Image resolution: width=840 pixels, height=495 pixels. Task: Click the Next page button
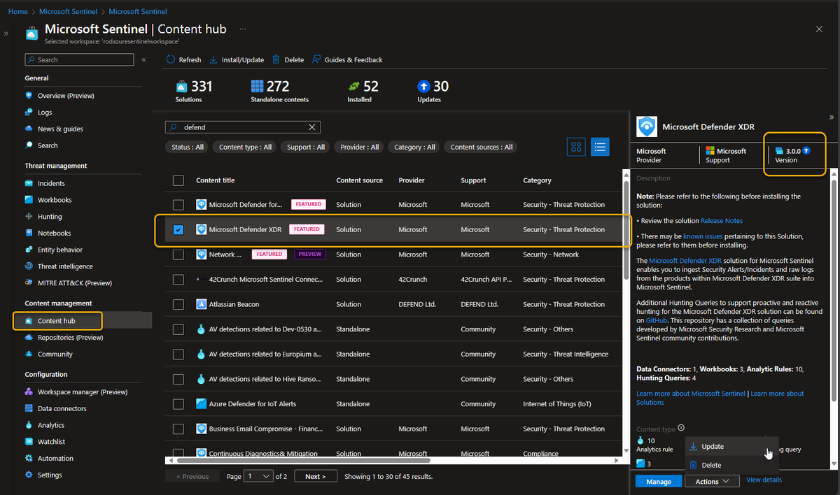(315, 476)
